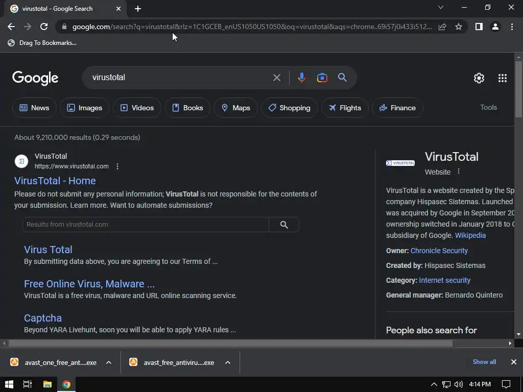Viewport: 523px width, 392px height.
Task: Open the Internet security category link
Action: (445, 280)
